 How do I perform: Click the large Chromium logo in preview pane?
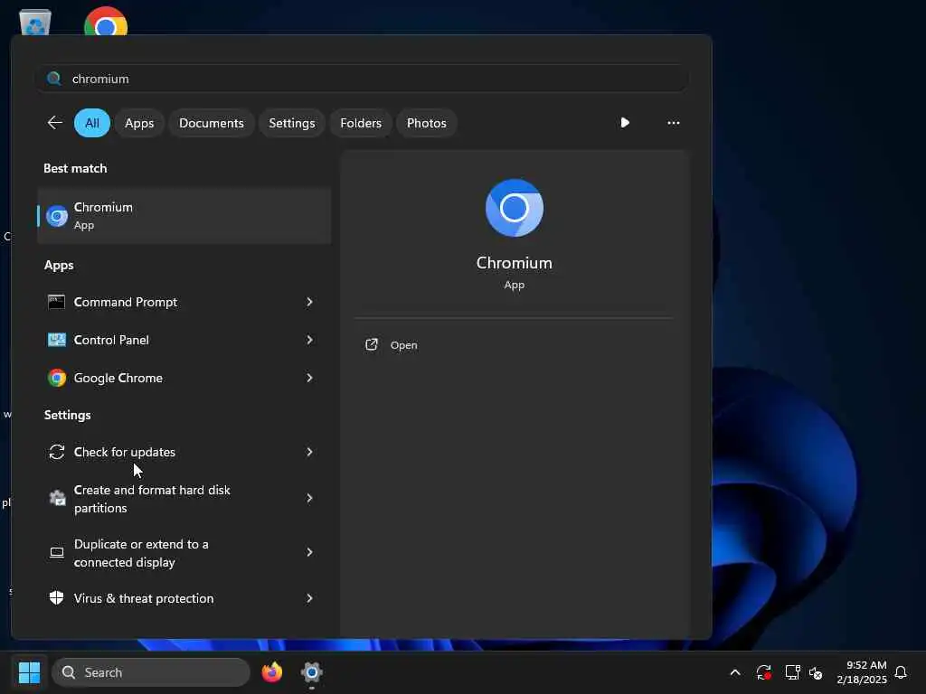pyautogui.click(x=515, y=208)
